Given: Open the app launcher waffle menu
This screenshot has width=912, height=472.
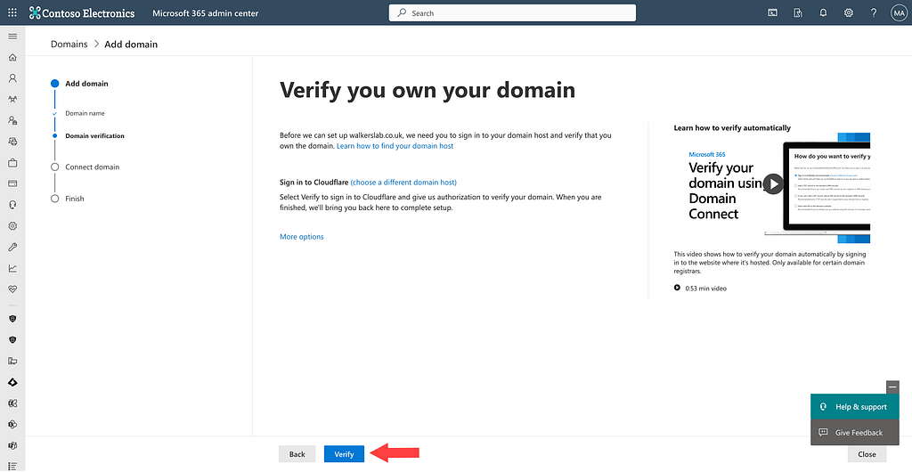Looking at the screenshot, I should (x=12, y=13).
